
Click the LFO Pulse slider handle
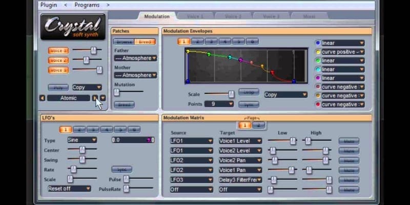pyautogui.click(x=126, y=179)
